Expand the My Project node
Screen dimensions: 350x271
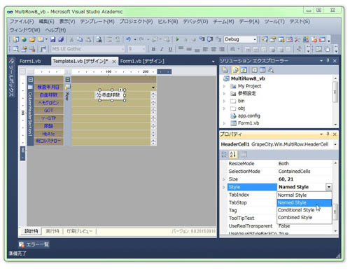pos(224,86)
